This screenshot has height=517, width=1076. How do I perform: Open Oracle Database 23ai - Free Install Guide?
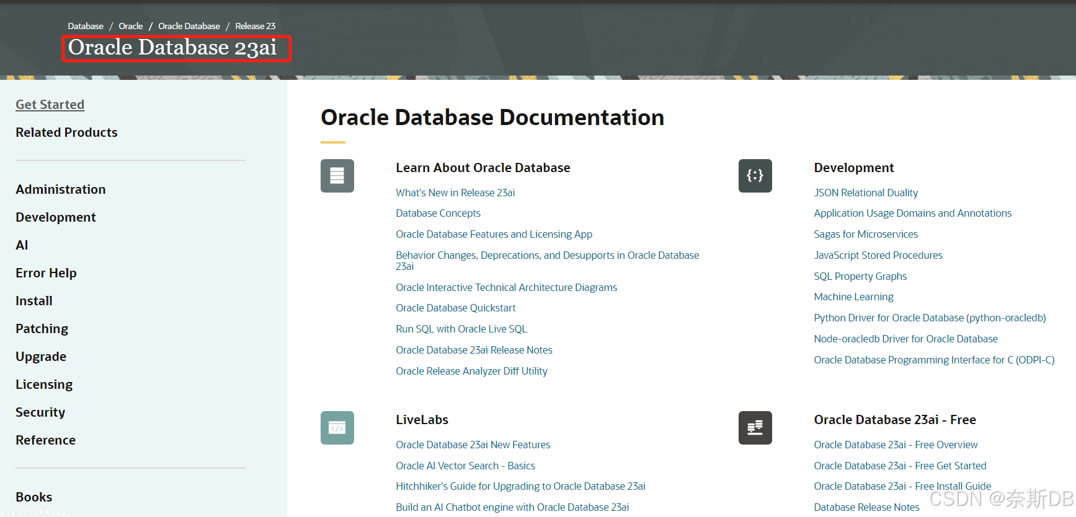pos(902,486)
